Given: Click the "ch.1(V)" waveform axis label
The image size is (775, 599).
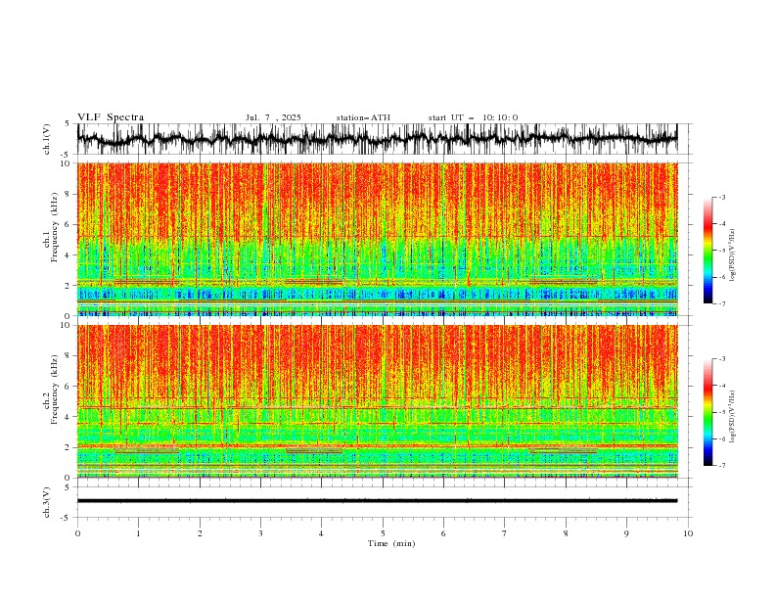Looking at the screenshot, I should 47,138.
